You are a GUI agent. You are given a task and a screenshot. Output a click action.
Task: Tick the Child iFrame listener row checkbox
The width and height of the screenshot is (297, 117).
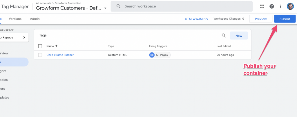(x=40, y=55)
